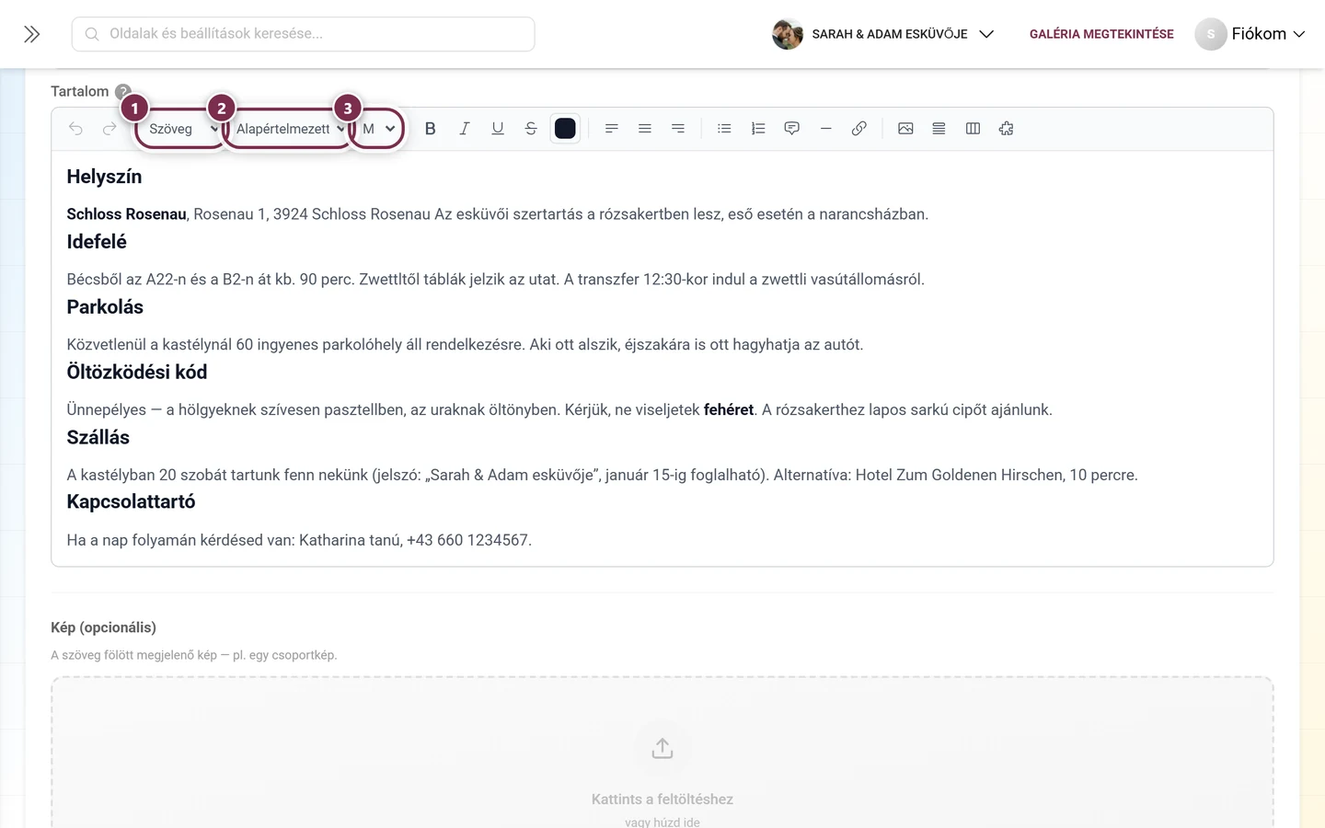The width and height of the screenshot is (1325, 828).
Task: Click the bold word fehéret in the text
Action: (x=729, y=410)
